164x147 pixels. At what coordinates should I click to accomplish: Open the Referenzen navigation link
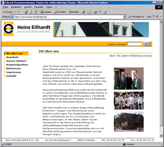click(x=14, y=69)
